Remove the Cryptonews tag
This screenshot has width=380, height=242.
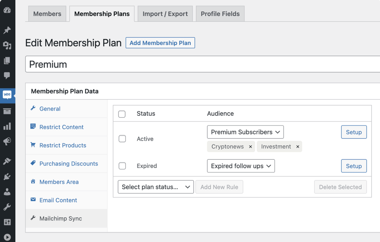250,147
